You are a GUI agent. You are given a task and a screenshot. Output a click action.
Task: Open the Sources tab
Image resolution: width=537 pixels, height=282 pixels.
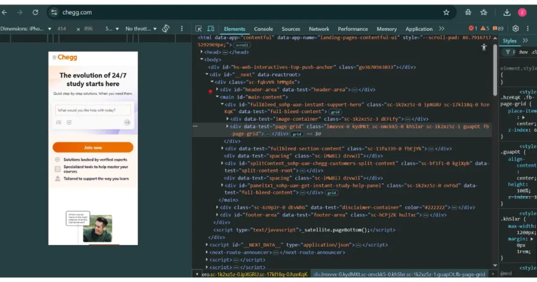pyautogui.click(x=291, y=29)
